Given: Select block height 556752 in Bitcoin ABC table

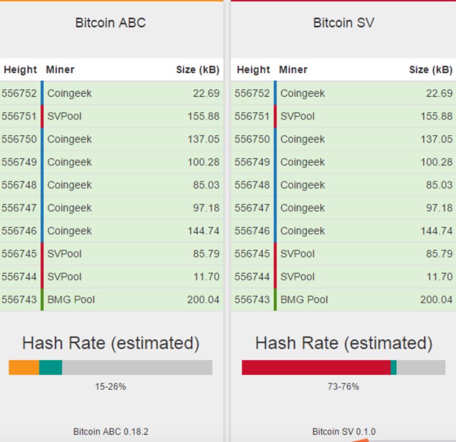Looking at the screenshot, I should pos(19,93).
